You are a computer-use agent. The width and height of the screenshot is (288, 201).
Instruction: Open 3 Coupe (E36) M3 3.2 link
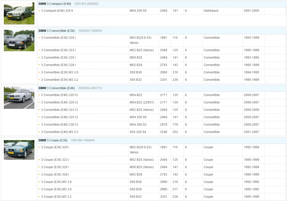[56, 197]
